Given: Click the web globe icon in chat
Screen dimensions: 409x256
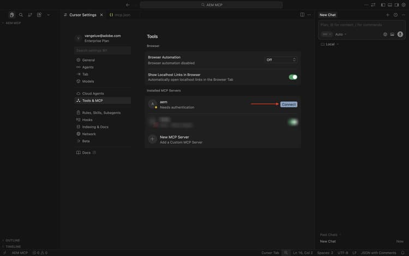Looking at the screenshot, I should [x=385, y=34].
